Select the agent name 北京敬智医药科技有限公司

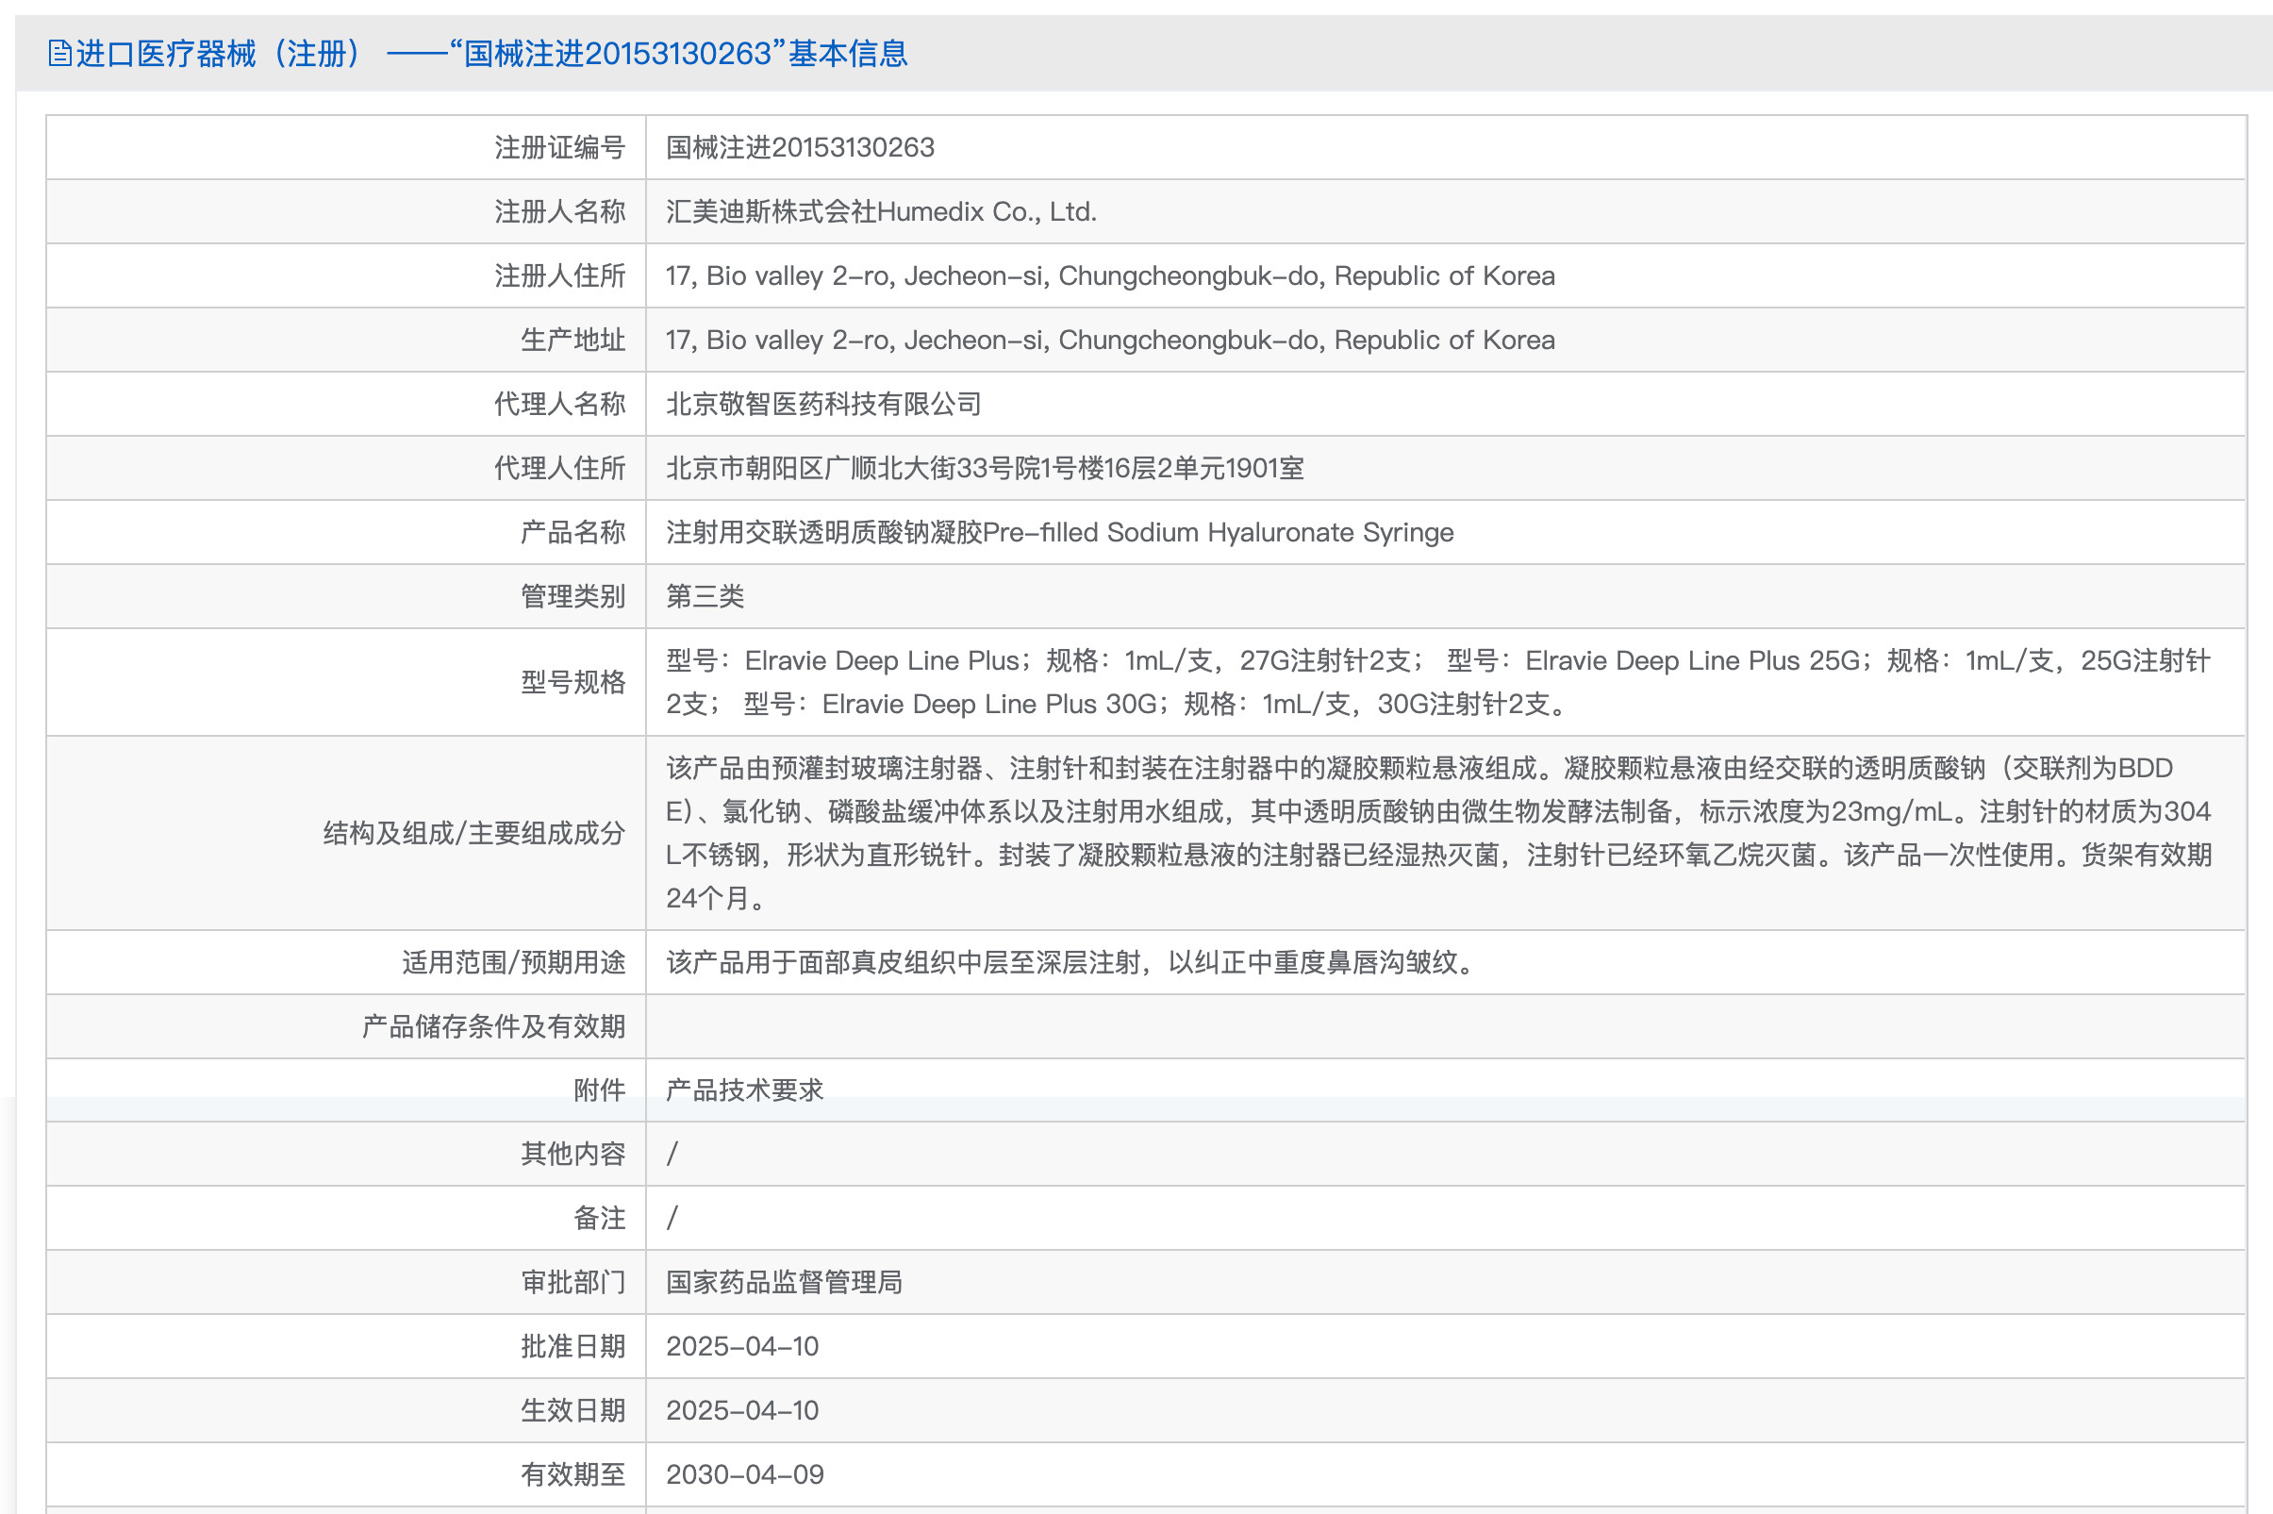point(823,404)
